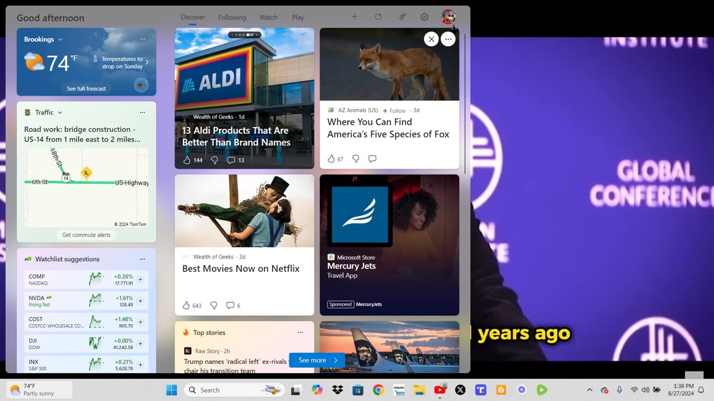This screenshot has width=714, height=401.
Task: Open the profile avatar menu
Action: (x=448, y=17)
